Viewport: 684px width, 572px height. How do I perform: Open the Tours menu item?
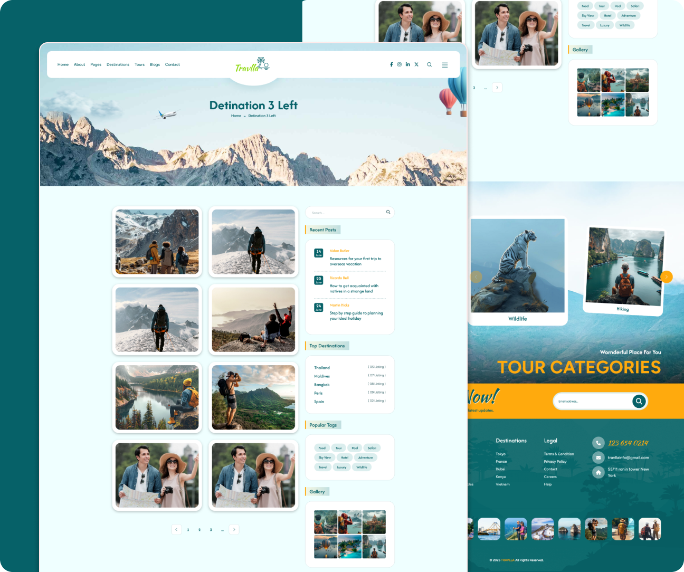pyautogui.click(x=139, y=65)
